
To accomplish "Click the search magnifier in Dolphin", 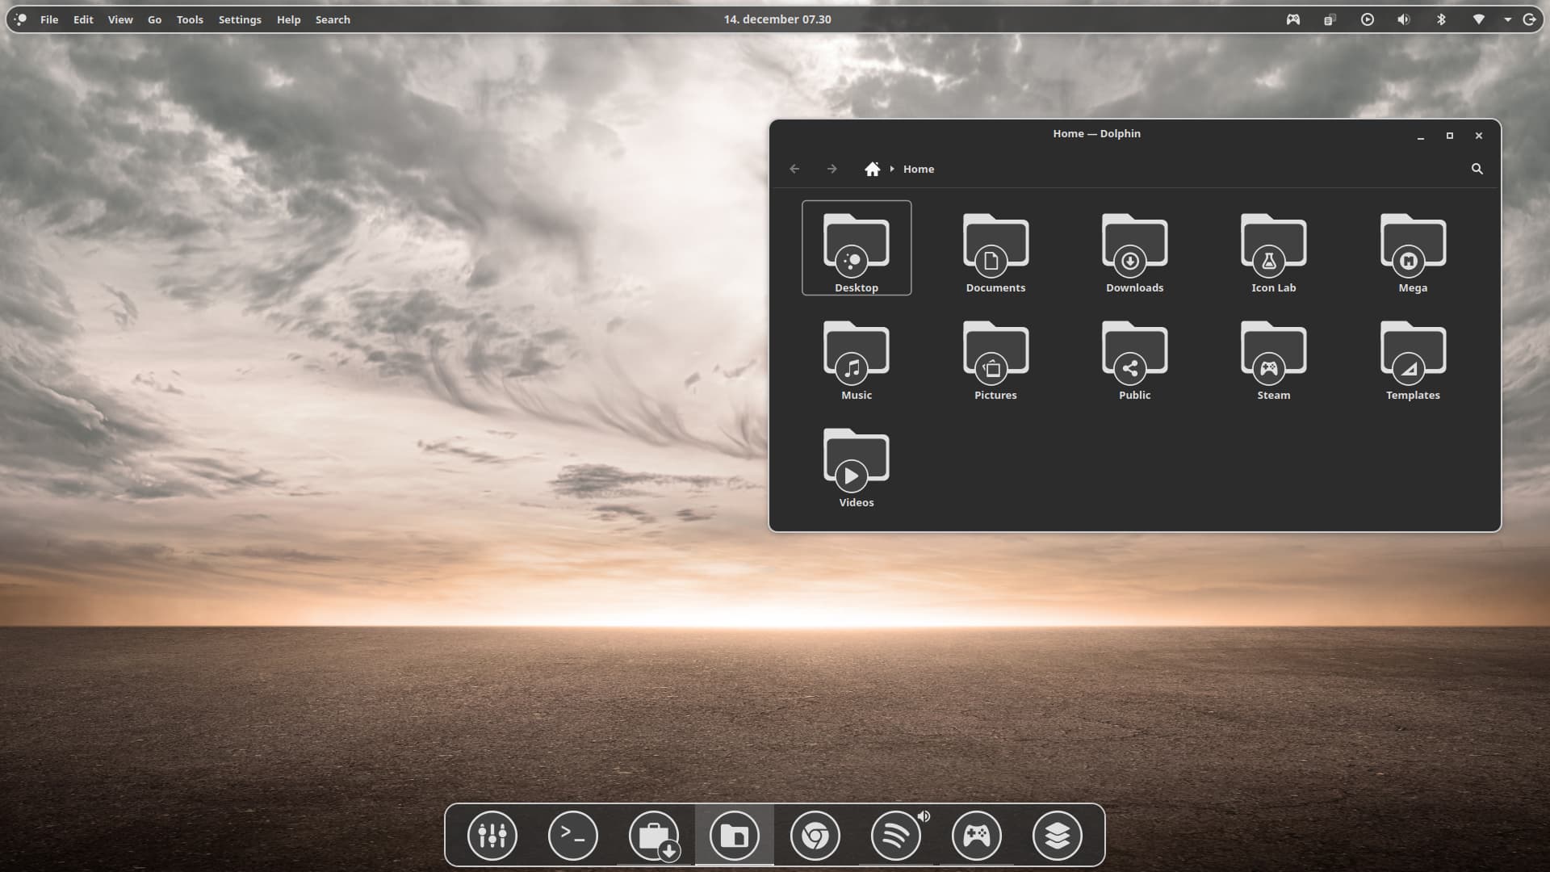I will (x=1477, y=169).
